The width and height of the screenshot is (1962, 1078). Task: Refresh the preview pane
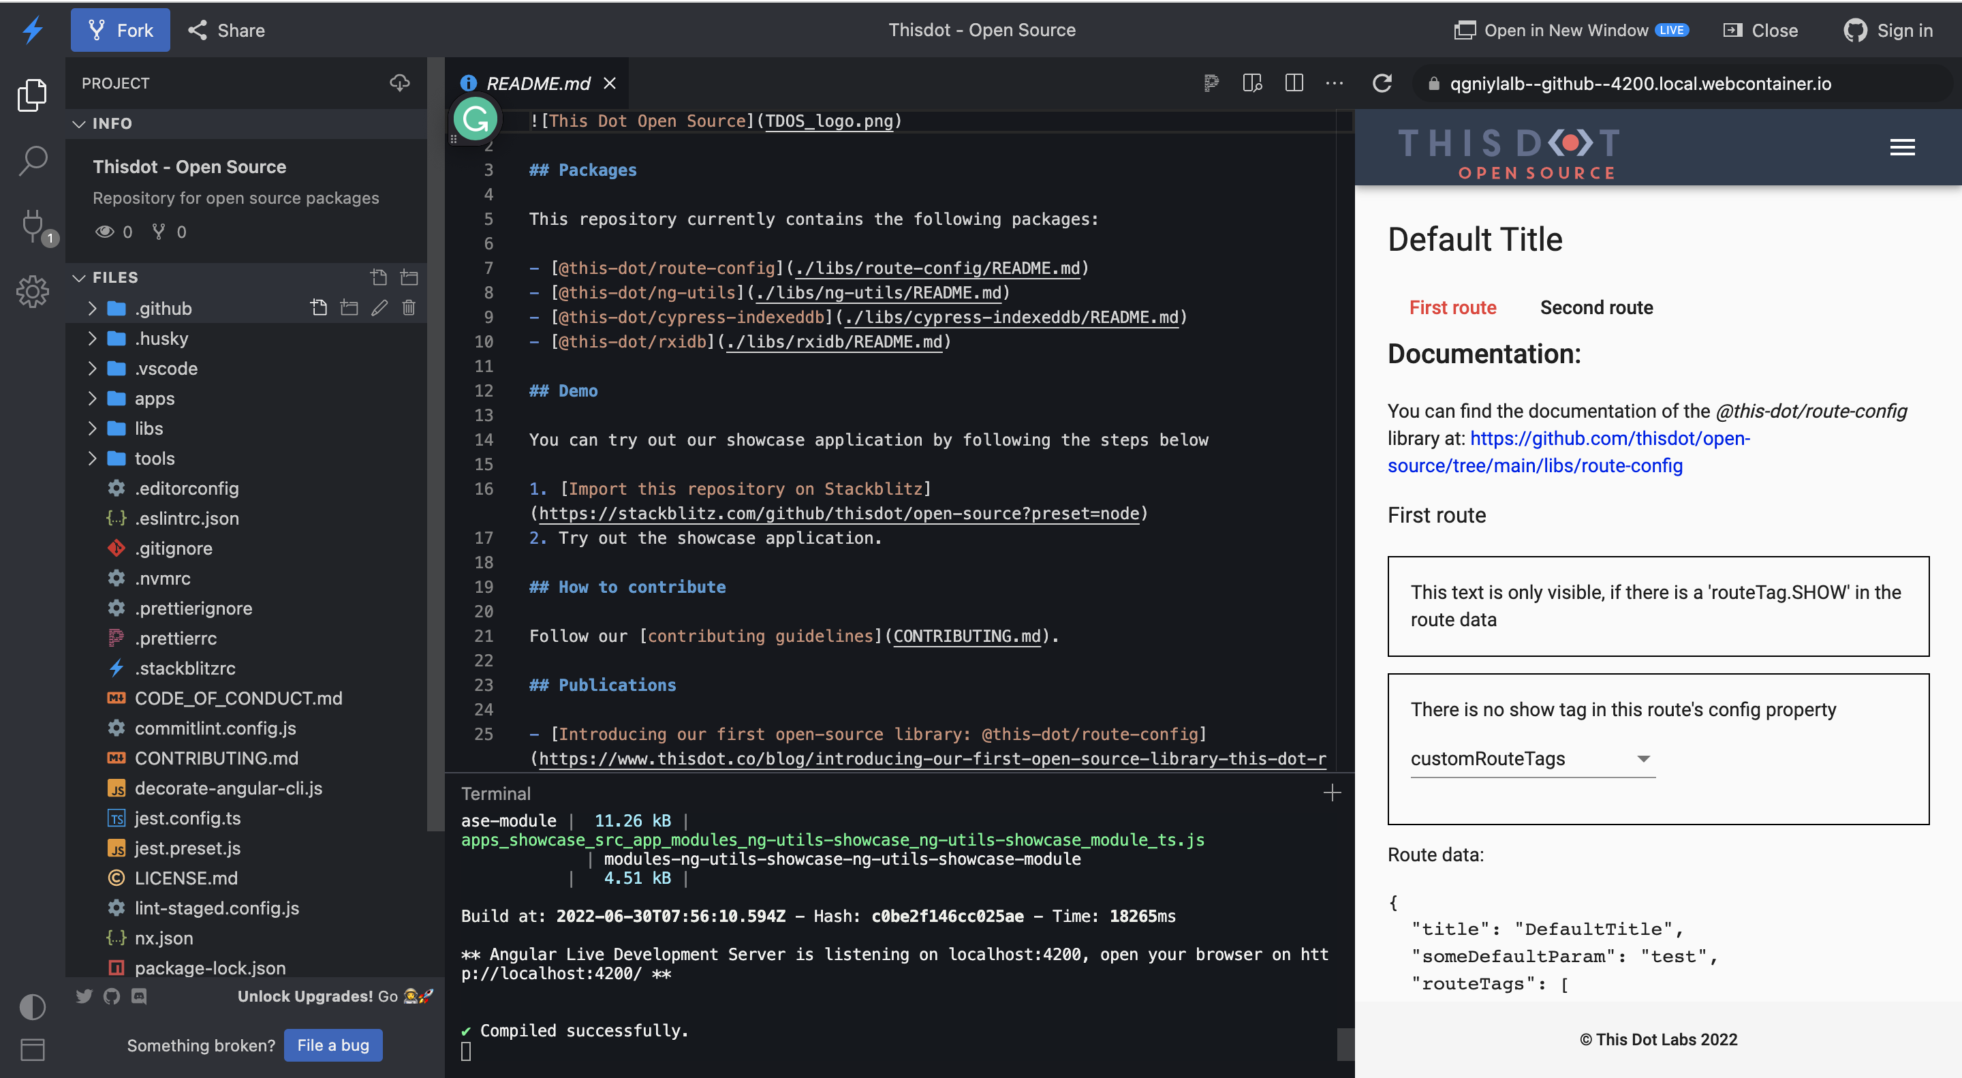[x=1383, y=84]
